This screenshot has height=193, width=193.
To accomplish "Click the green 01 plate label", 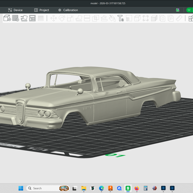I will 115,155.
